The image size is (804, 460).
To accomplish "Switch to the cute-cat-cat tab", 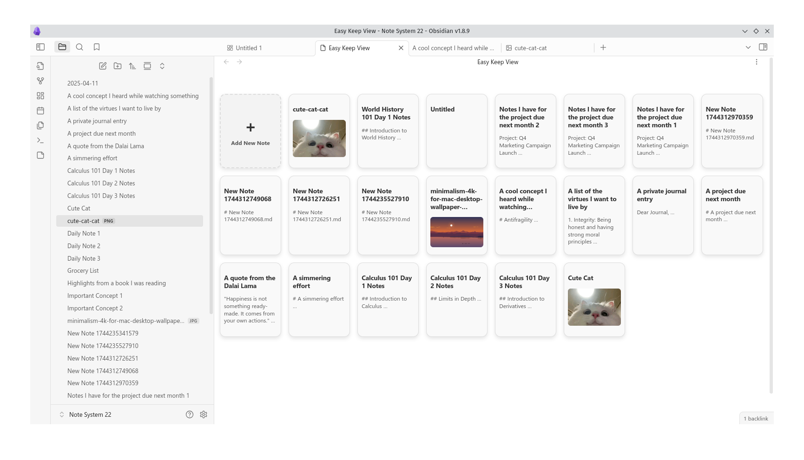I will 531,48.
